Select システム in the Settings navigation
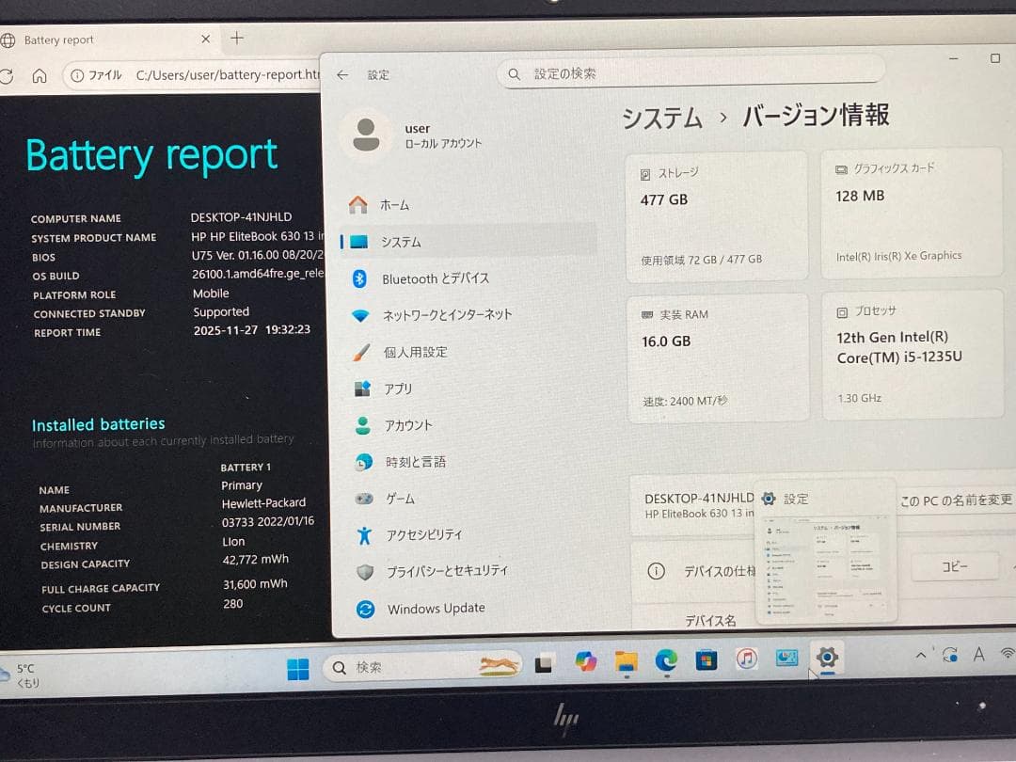Screen dimensions: 1016x762 coord(403,242)
